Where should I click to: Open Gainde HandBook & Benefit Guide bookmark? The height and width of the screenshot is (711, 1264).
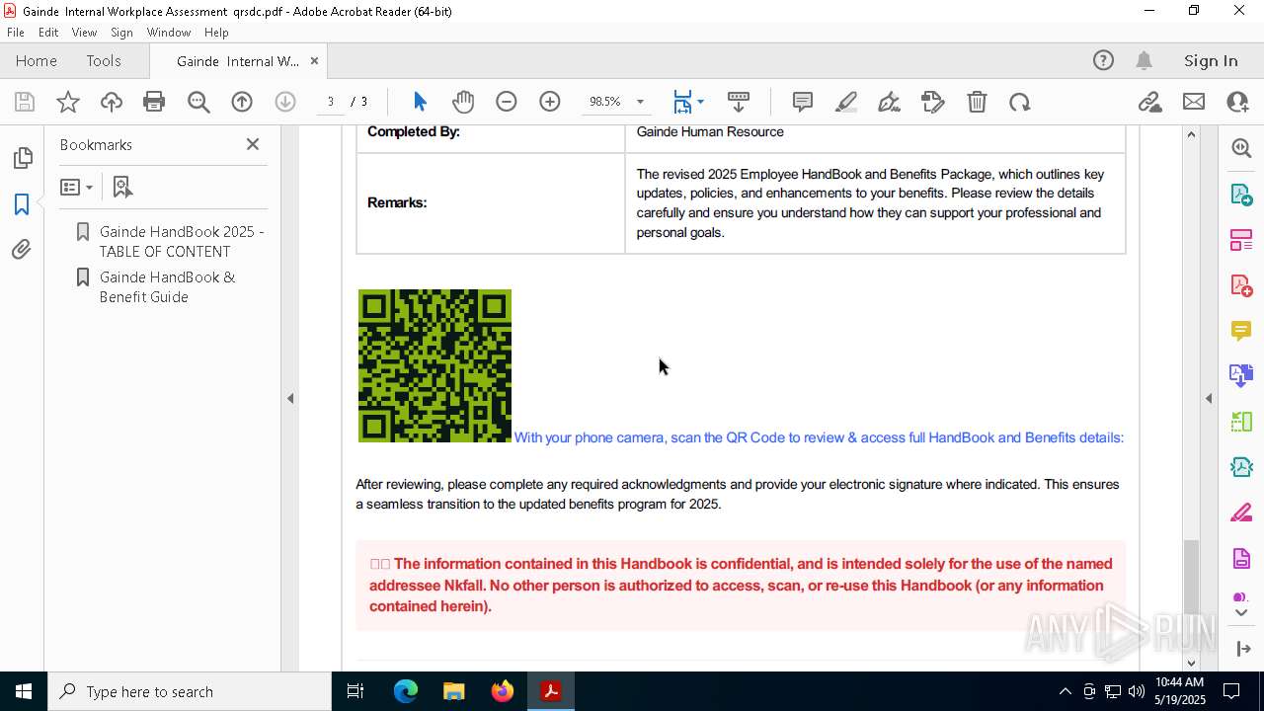(x=167, y=287)
